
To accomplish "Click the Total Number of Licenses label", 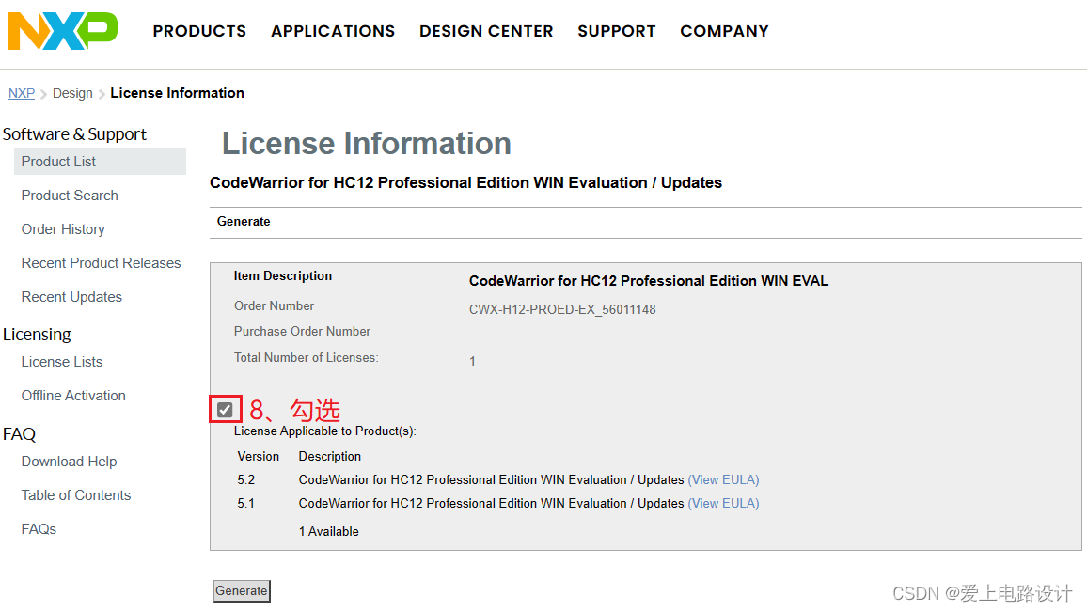I will coord(306,358).
